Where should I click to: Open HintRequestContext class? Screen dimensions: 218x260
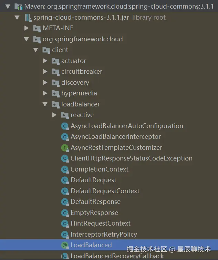(101, 223)
